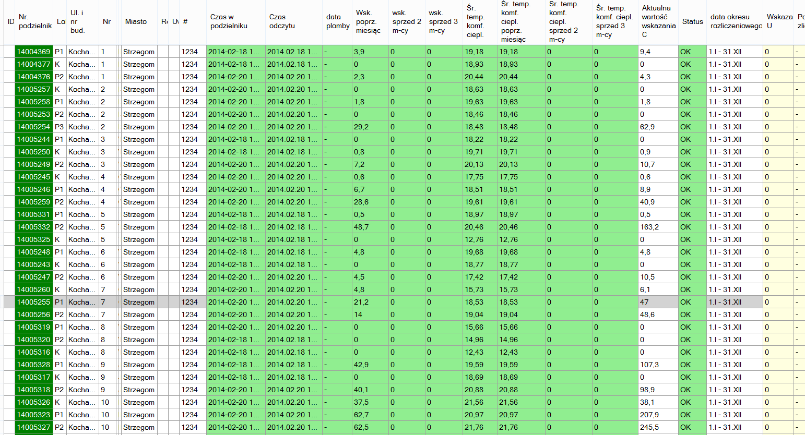Click the value 21,76 in Śr. temp. column

coord(480,427)
